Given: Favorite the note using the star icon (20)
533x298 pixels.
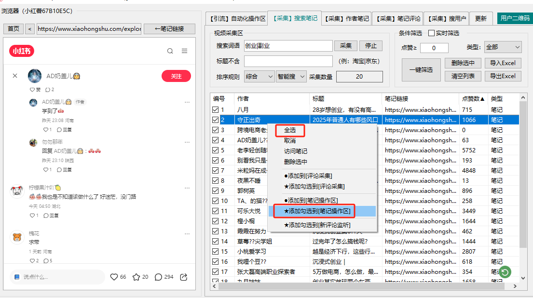Looking at the screenshot, I should 136,277.
